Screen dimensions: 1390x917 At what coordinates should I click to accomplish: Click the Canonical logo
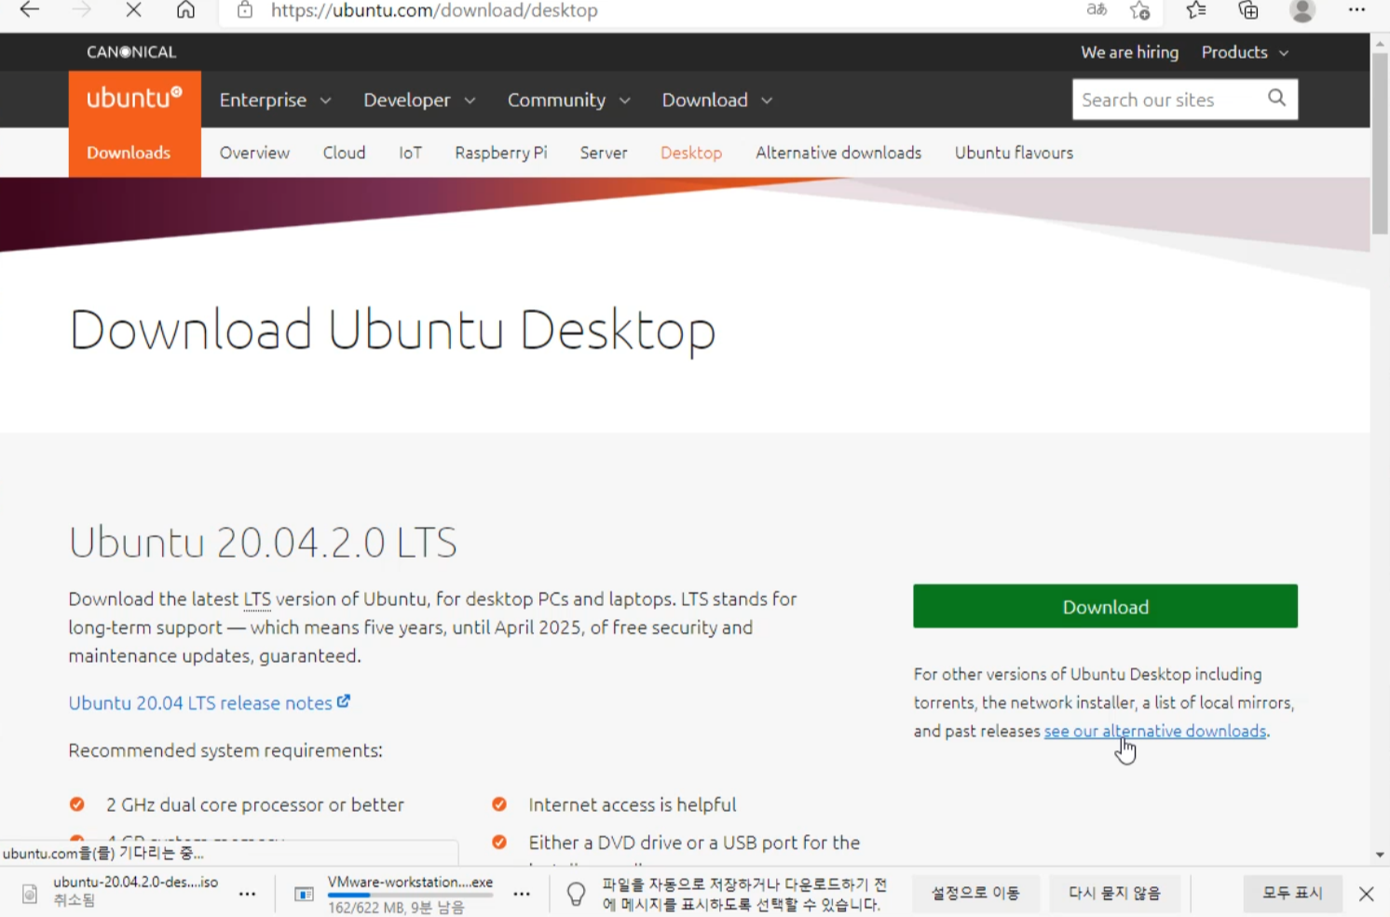coord(131,52)
